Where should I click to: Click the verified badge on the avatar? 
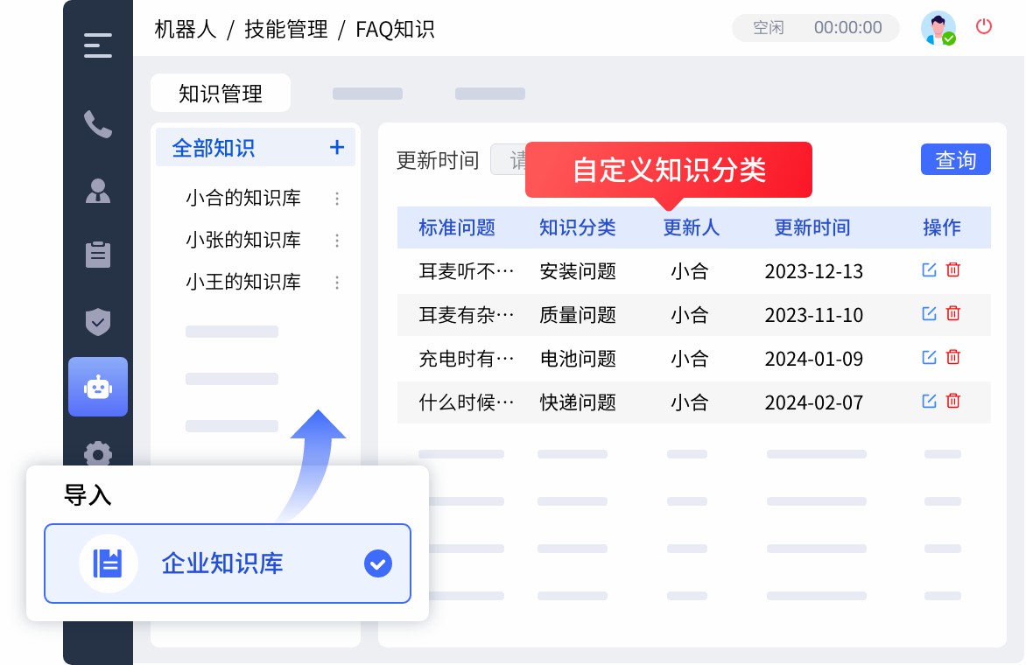949,38
